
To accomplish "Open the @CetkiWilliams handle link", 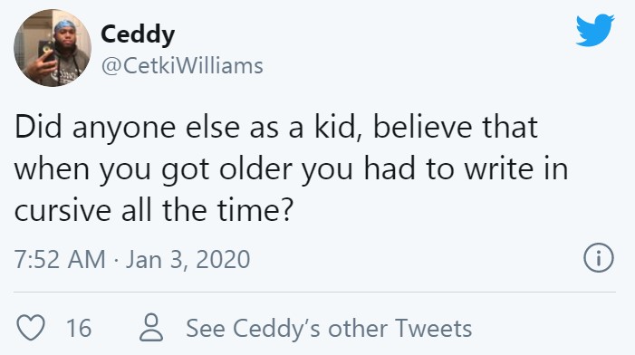I will point(182,65).
